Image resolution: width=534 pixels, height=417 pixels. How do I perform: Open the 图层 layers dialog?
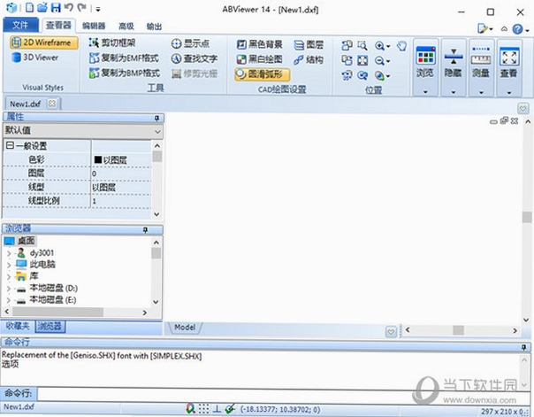pos(309,44)
